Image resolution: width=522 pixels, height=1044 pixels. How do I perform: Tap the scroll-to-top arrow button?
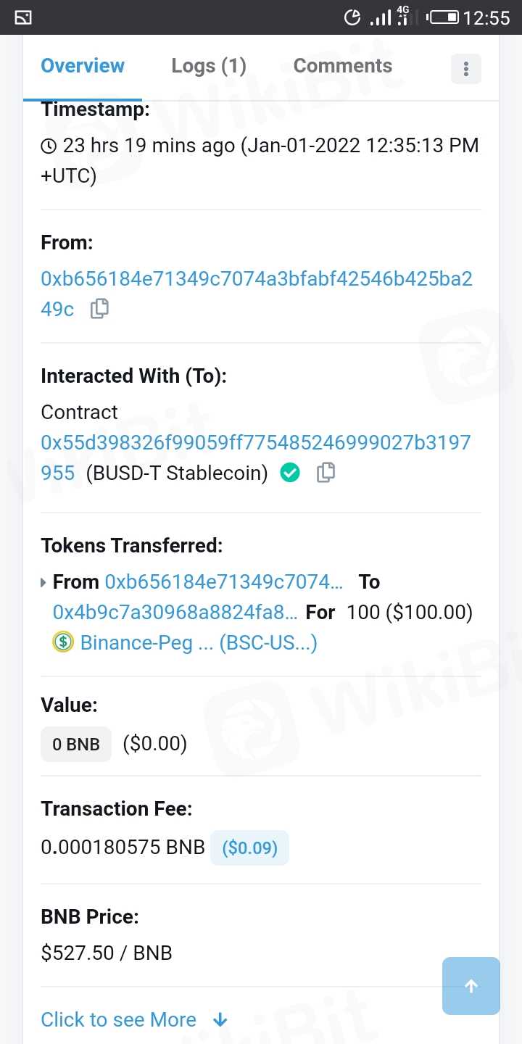click(471, 986)
